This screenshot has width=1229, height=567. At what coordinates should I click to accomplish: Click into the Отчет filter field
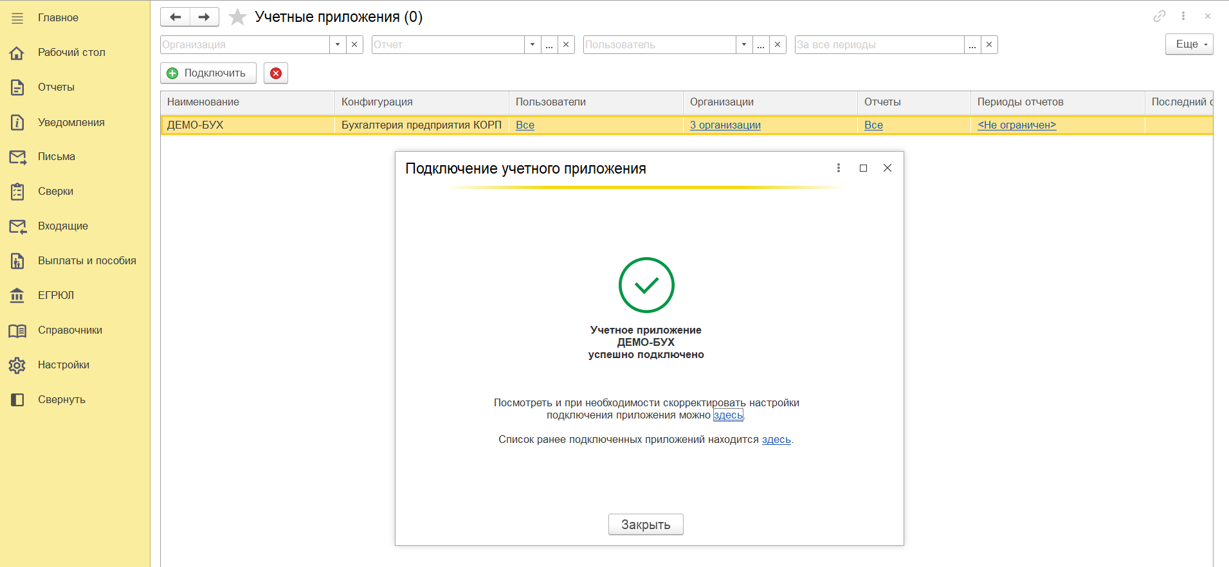[448, 45]
